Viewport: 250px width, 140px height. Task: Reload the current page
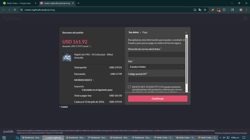[x=15, y=10]
